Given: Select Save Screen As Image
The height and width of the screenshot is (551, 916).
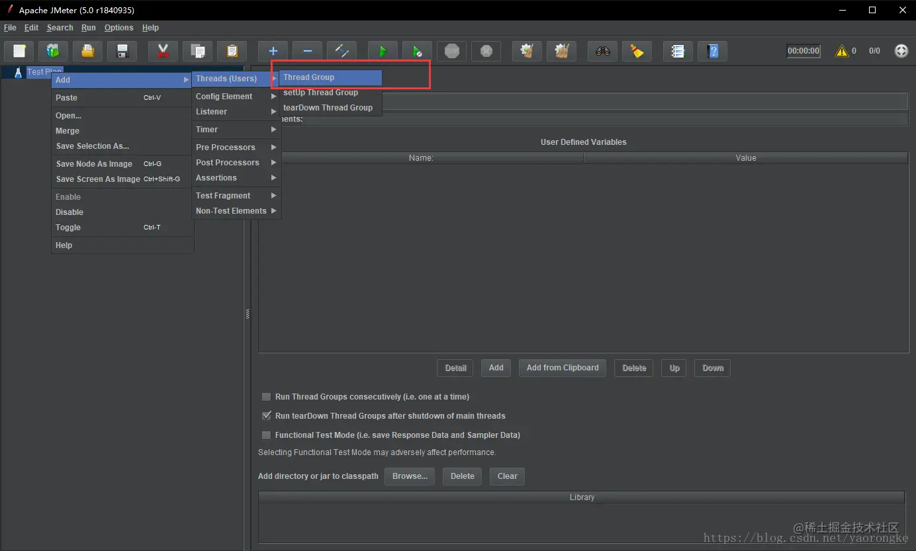Looking at the screenshot, I should tap(122, 179).
